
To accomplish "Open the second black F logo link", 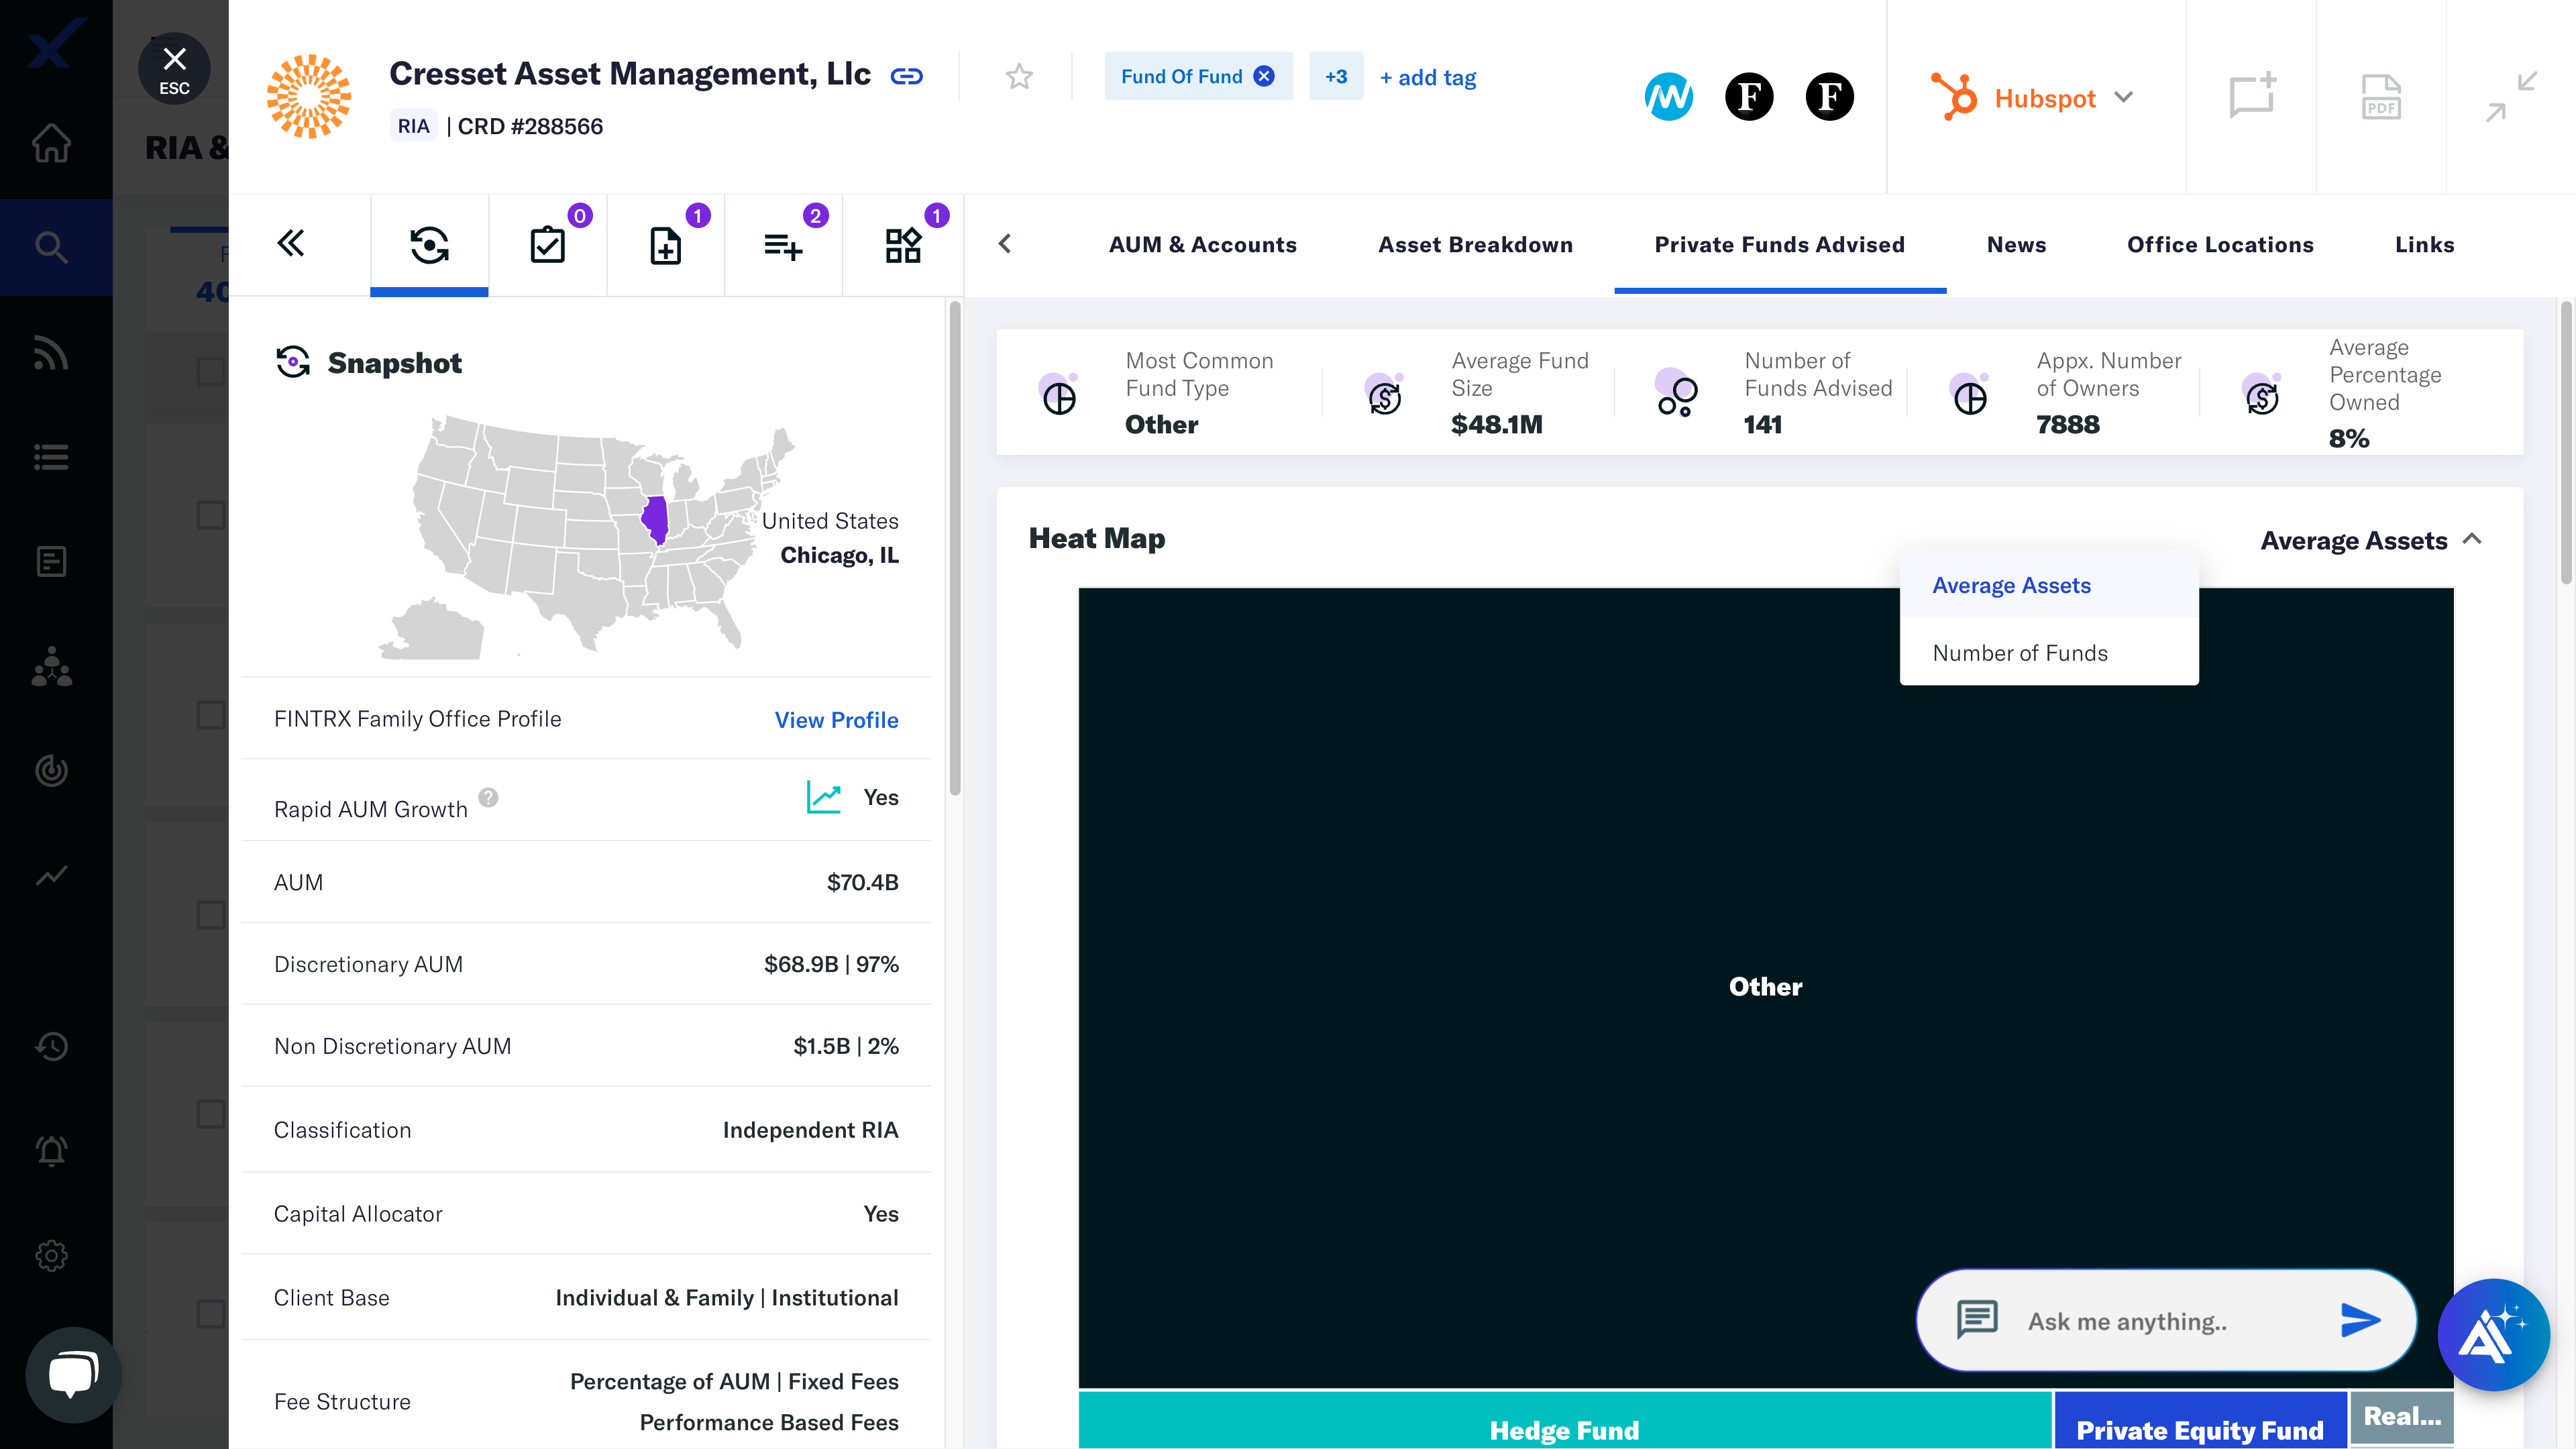I will click(x=1829, y=97).
